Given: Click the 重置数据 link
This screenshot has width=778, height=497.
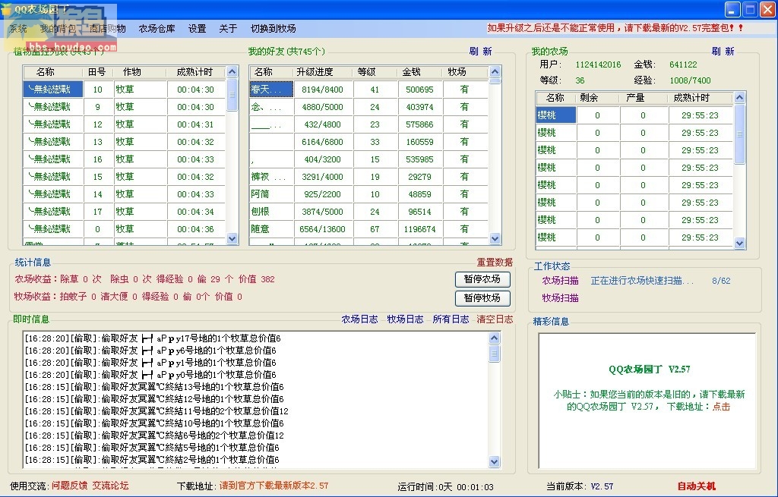Looking at the screenshot, I should (x=495, y=263).
